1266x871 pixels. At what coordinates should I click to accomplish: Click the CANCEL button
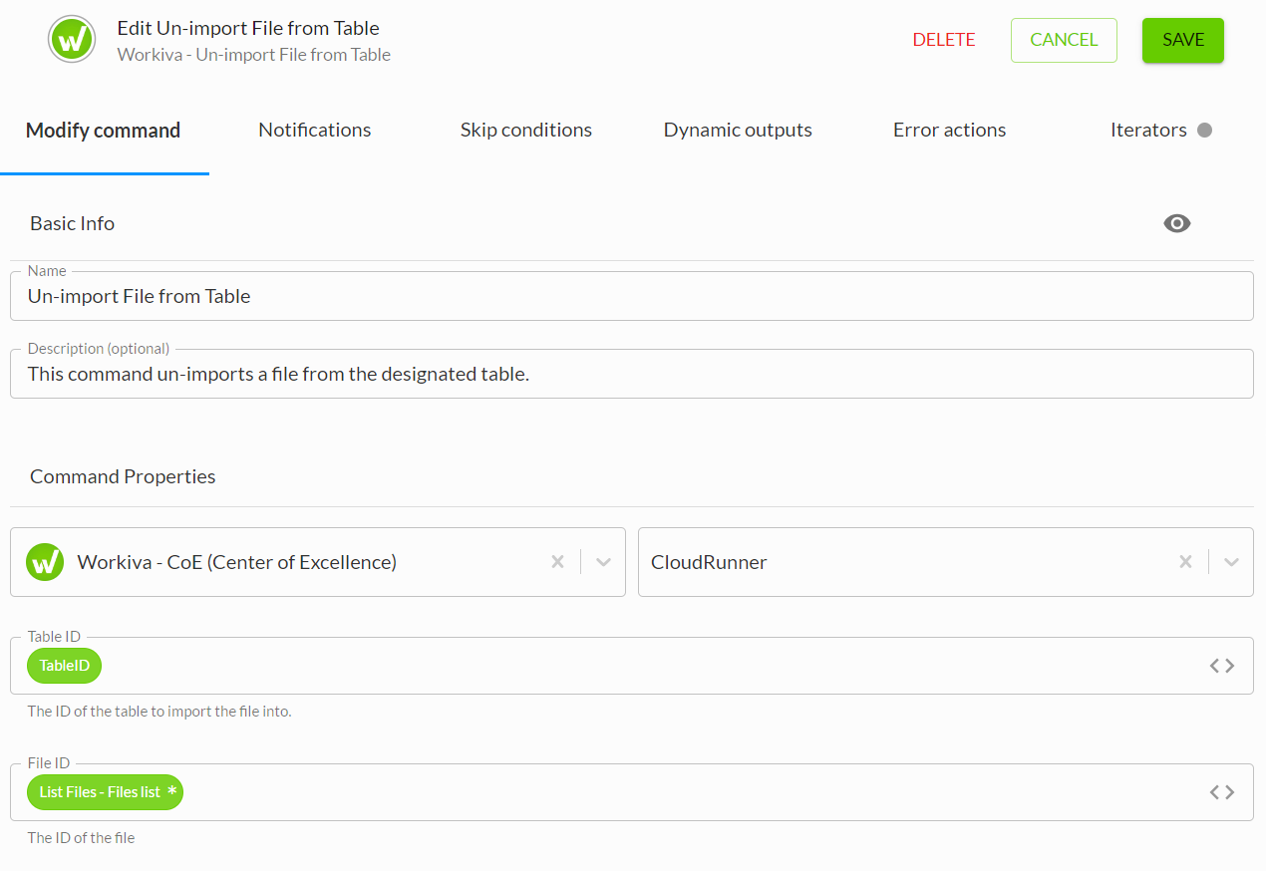1063,40
